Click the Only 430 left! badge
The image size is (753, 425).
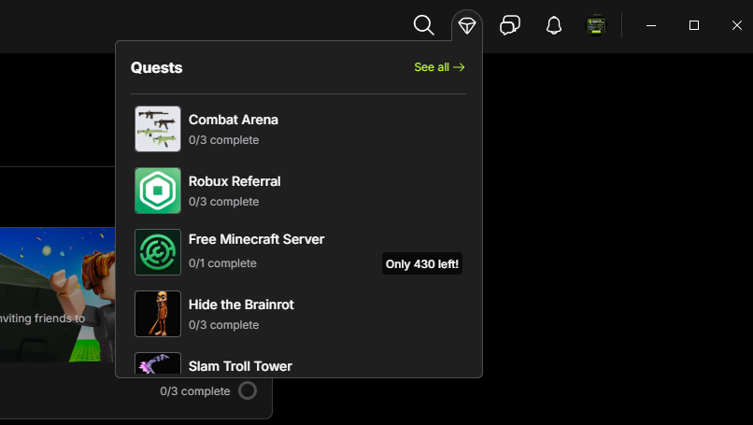click(x=422, y=263)
